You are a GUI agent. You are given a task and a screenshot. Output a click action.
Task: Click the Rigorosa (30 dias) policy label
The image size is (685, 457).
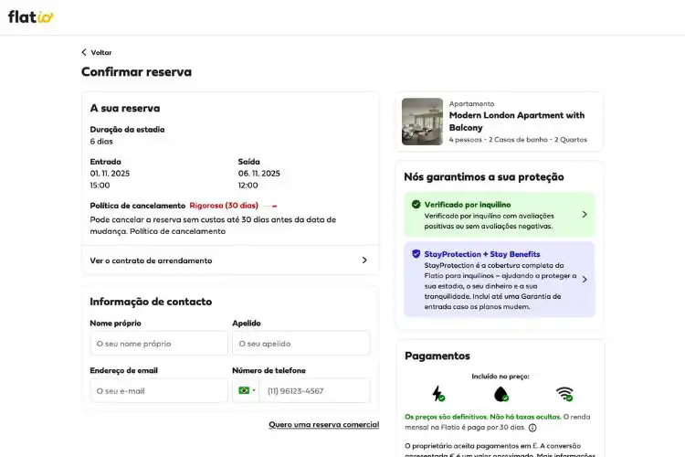tap(224, 206)
